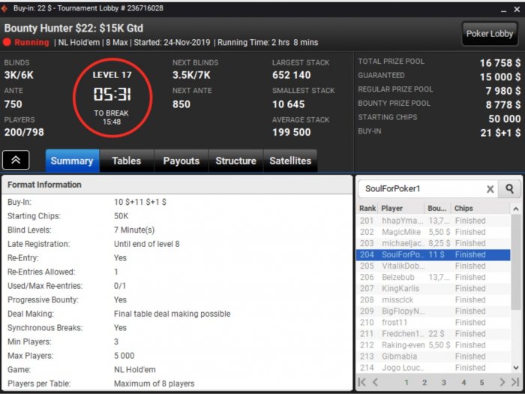Click the search magnifier icon
This screenshot has height=394, width=525.
[x=509, y=189]
